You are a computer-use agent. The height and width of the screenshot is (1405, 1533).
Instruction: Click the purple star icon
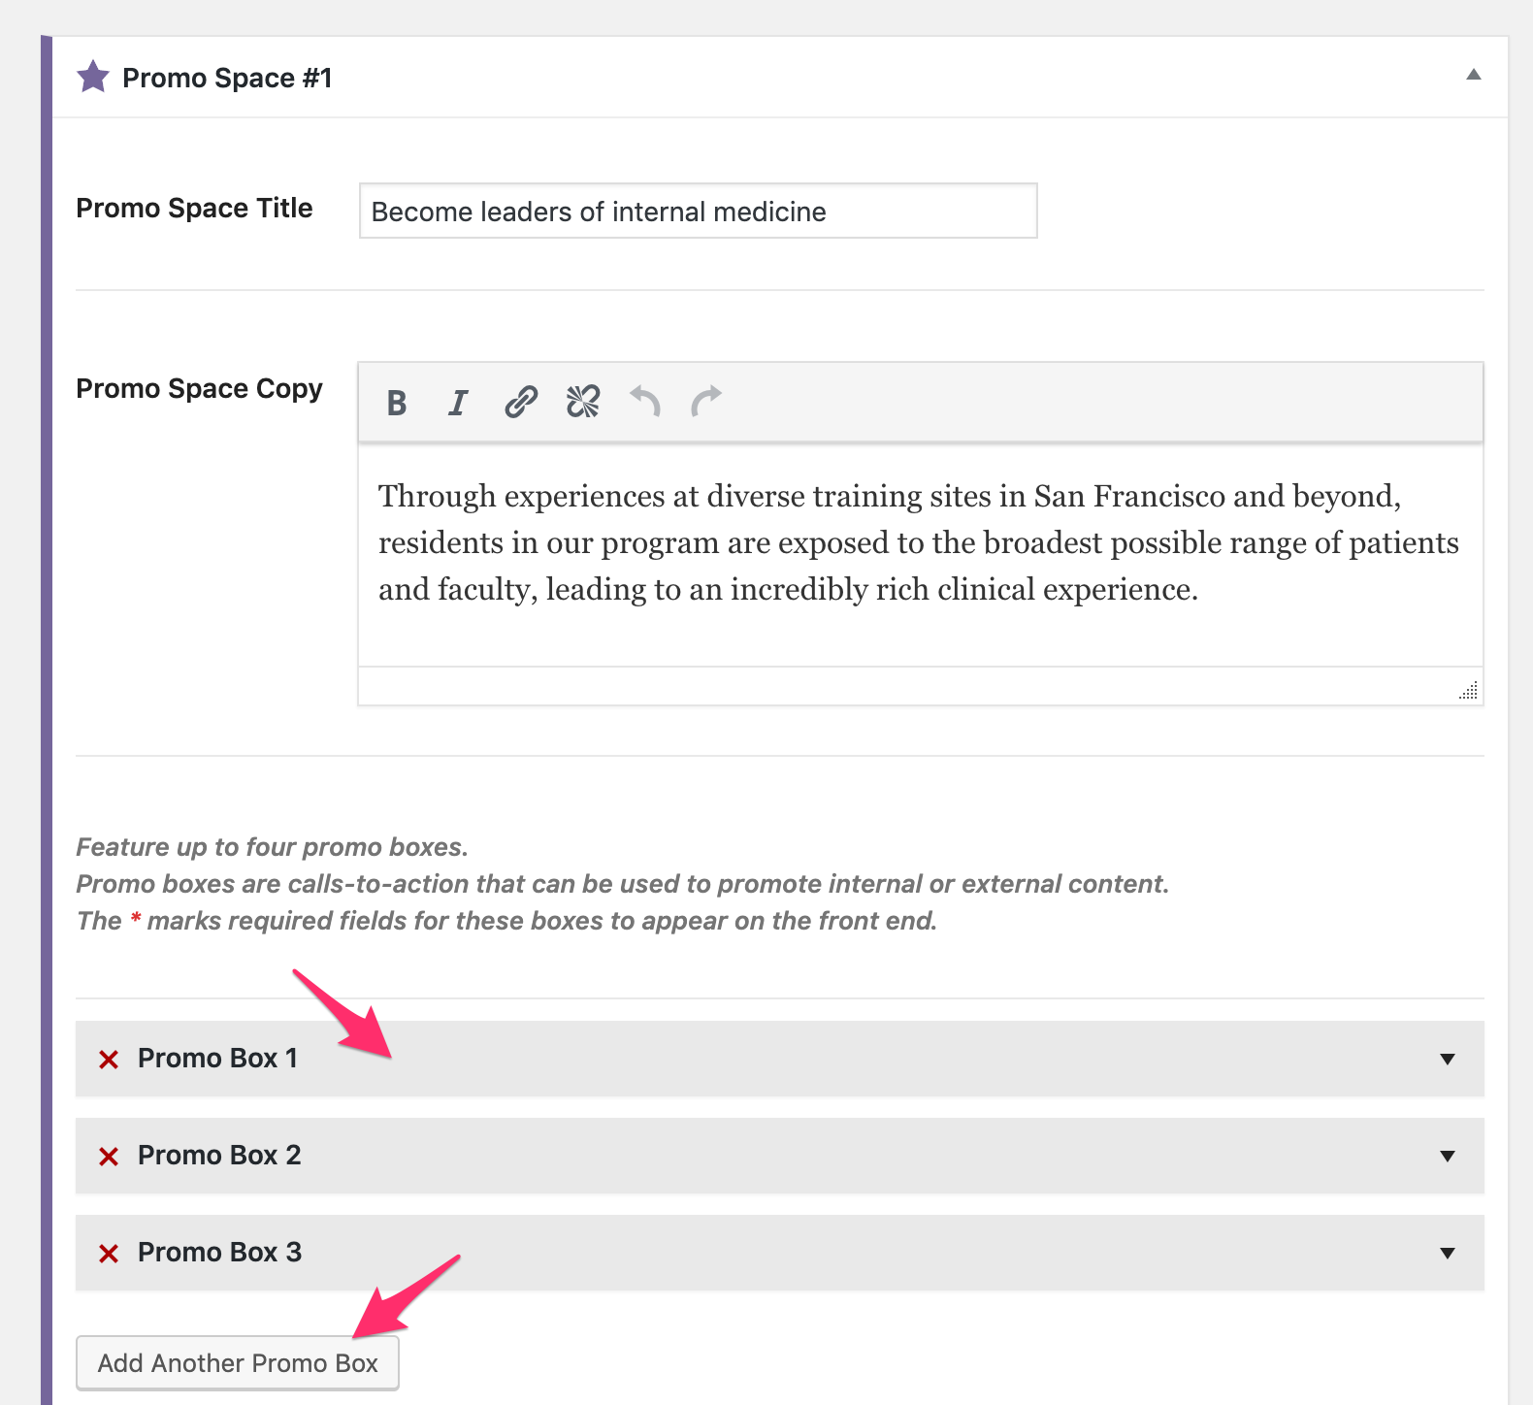(93, 77)
